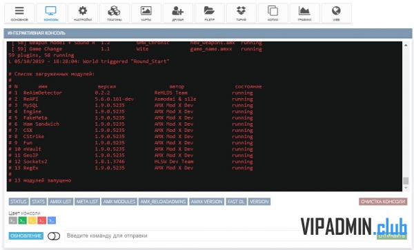Send the STATUS quick command

tap(19, 202)
